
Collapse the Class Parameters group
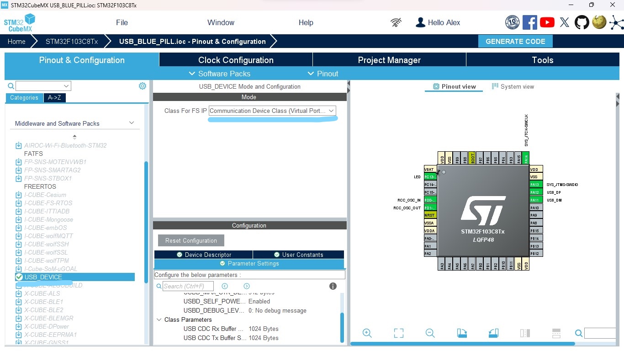(x=159, y=320)
